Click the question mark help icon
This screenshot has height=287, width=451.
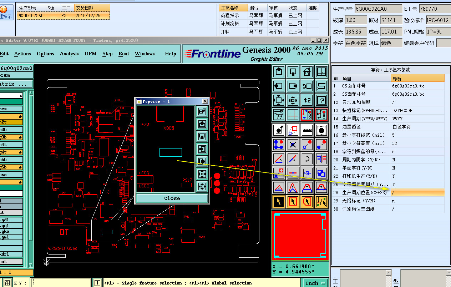coord(321,100)
